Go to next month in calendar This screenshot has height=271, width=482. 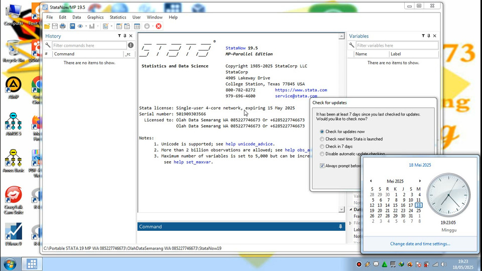point(420,181)
